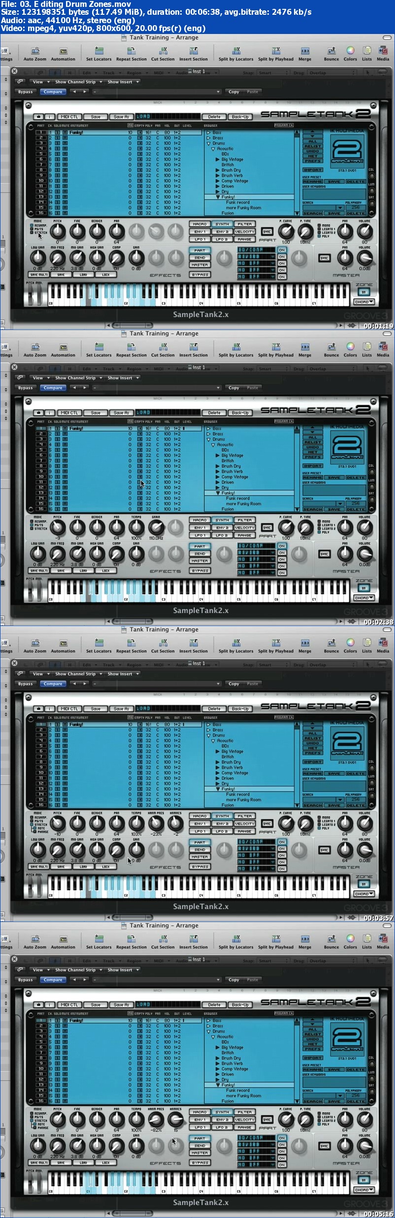Click part 1 solo 'S' icon, 00:01:19 frame
Screen dimensions: 395x1218
pyautogui.click(x=57, y=132)
